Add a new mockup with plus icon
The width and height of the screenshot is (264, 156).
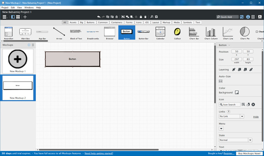click(25, 17)
